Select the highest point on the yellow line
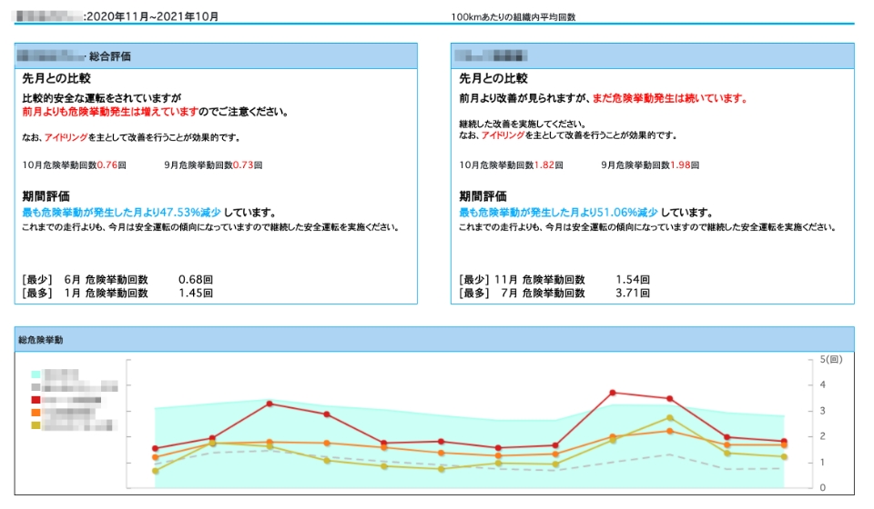This screenshot has height=509, width=874. click(669, 418)
